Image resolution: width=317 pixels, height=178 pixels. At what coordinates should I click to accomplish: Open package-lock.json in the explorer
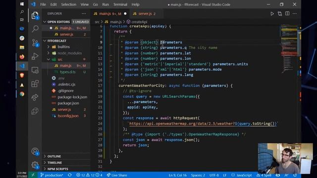pyautogui.click(x=66, y=97)
